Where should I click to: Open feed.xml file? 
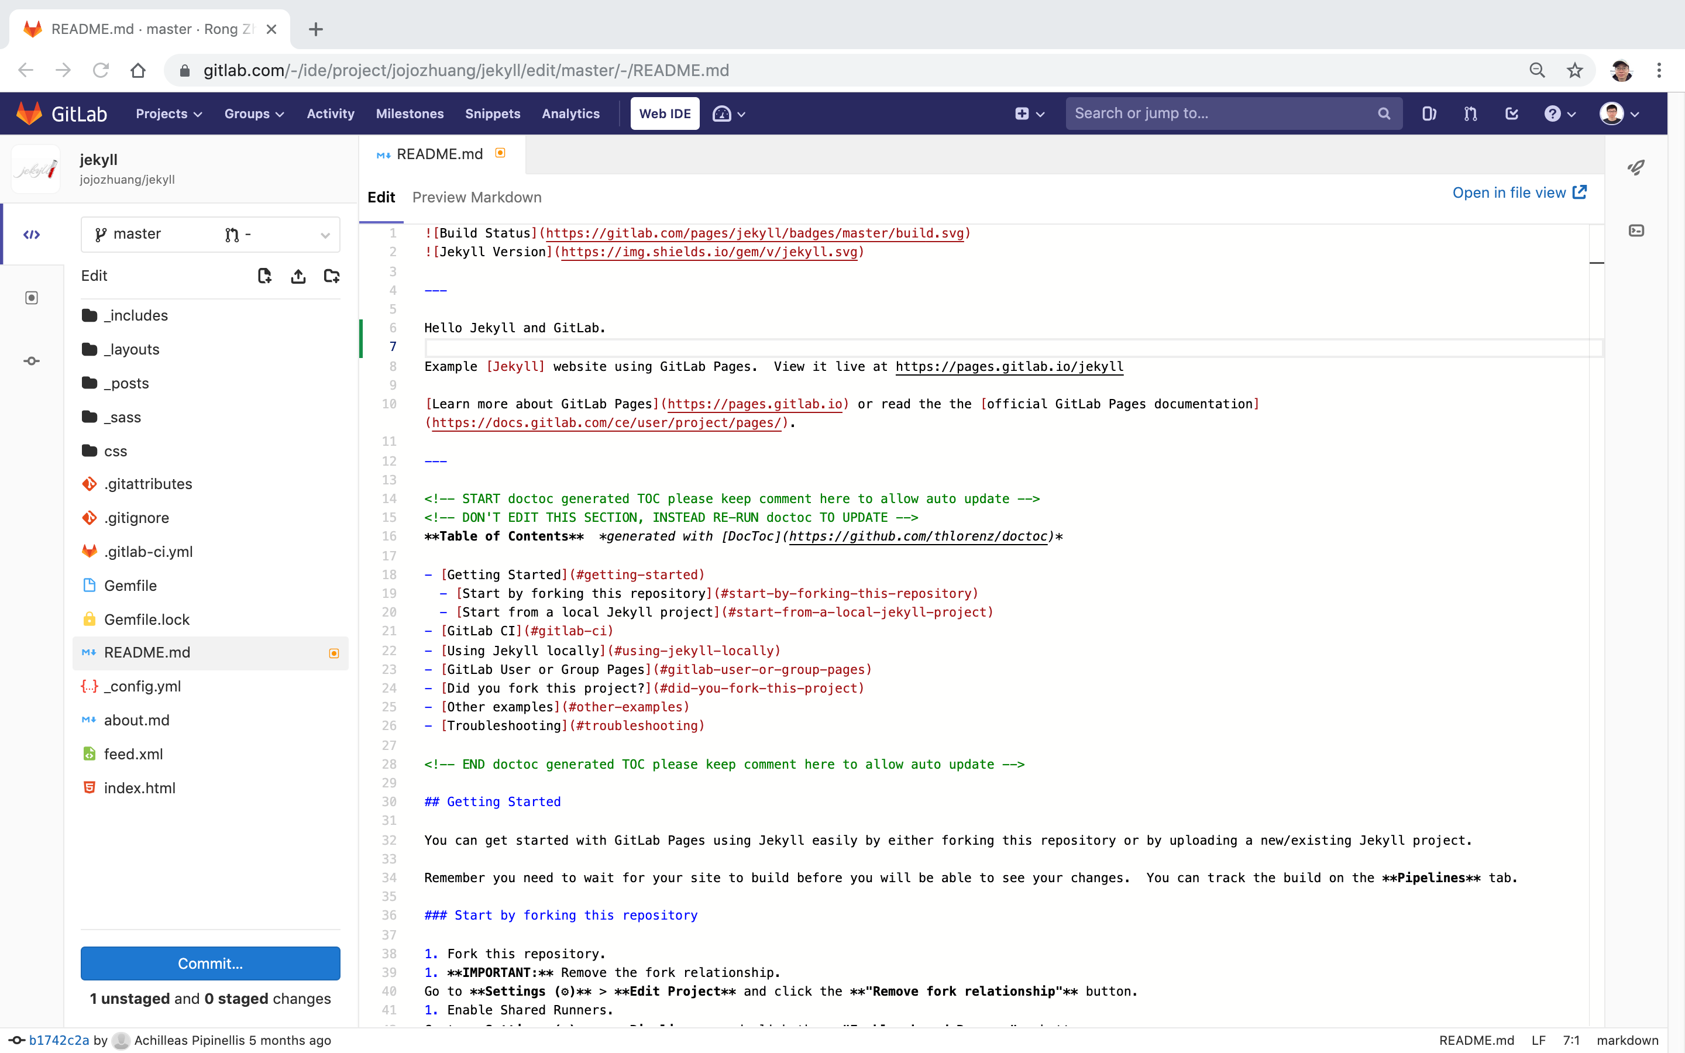(210, 753)
